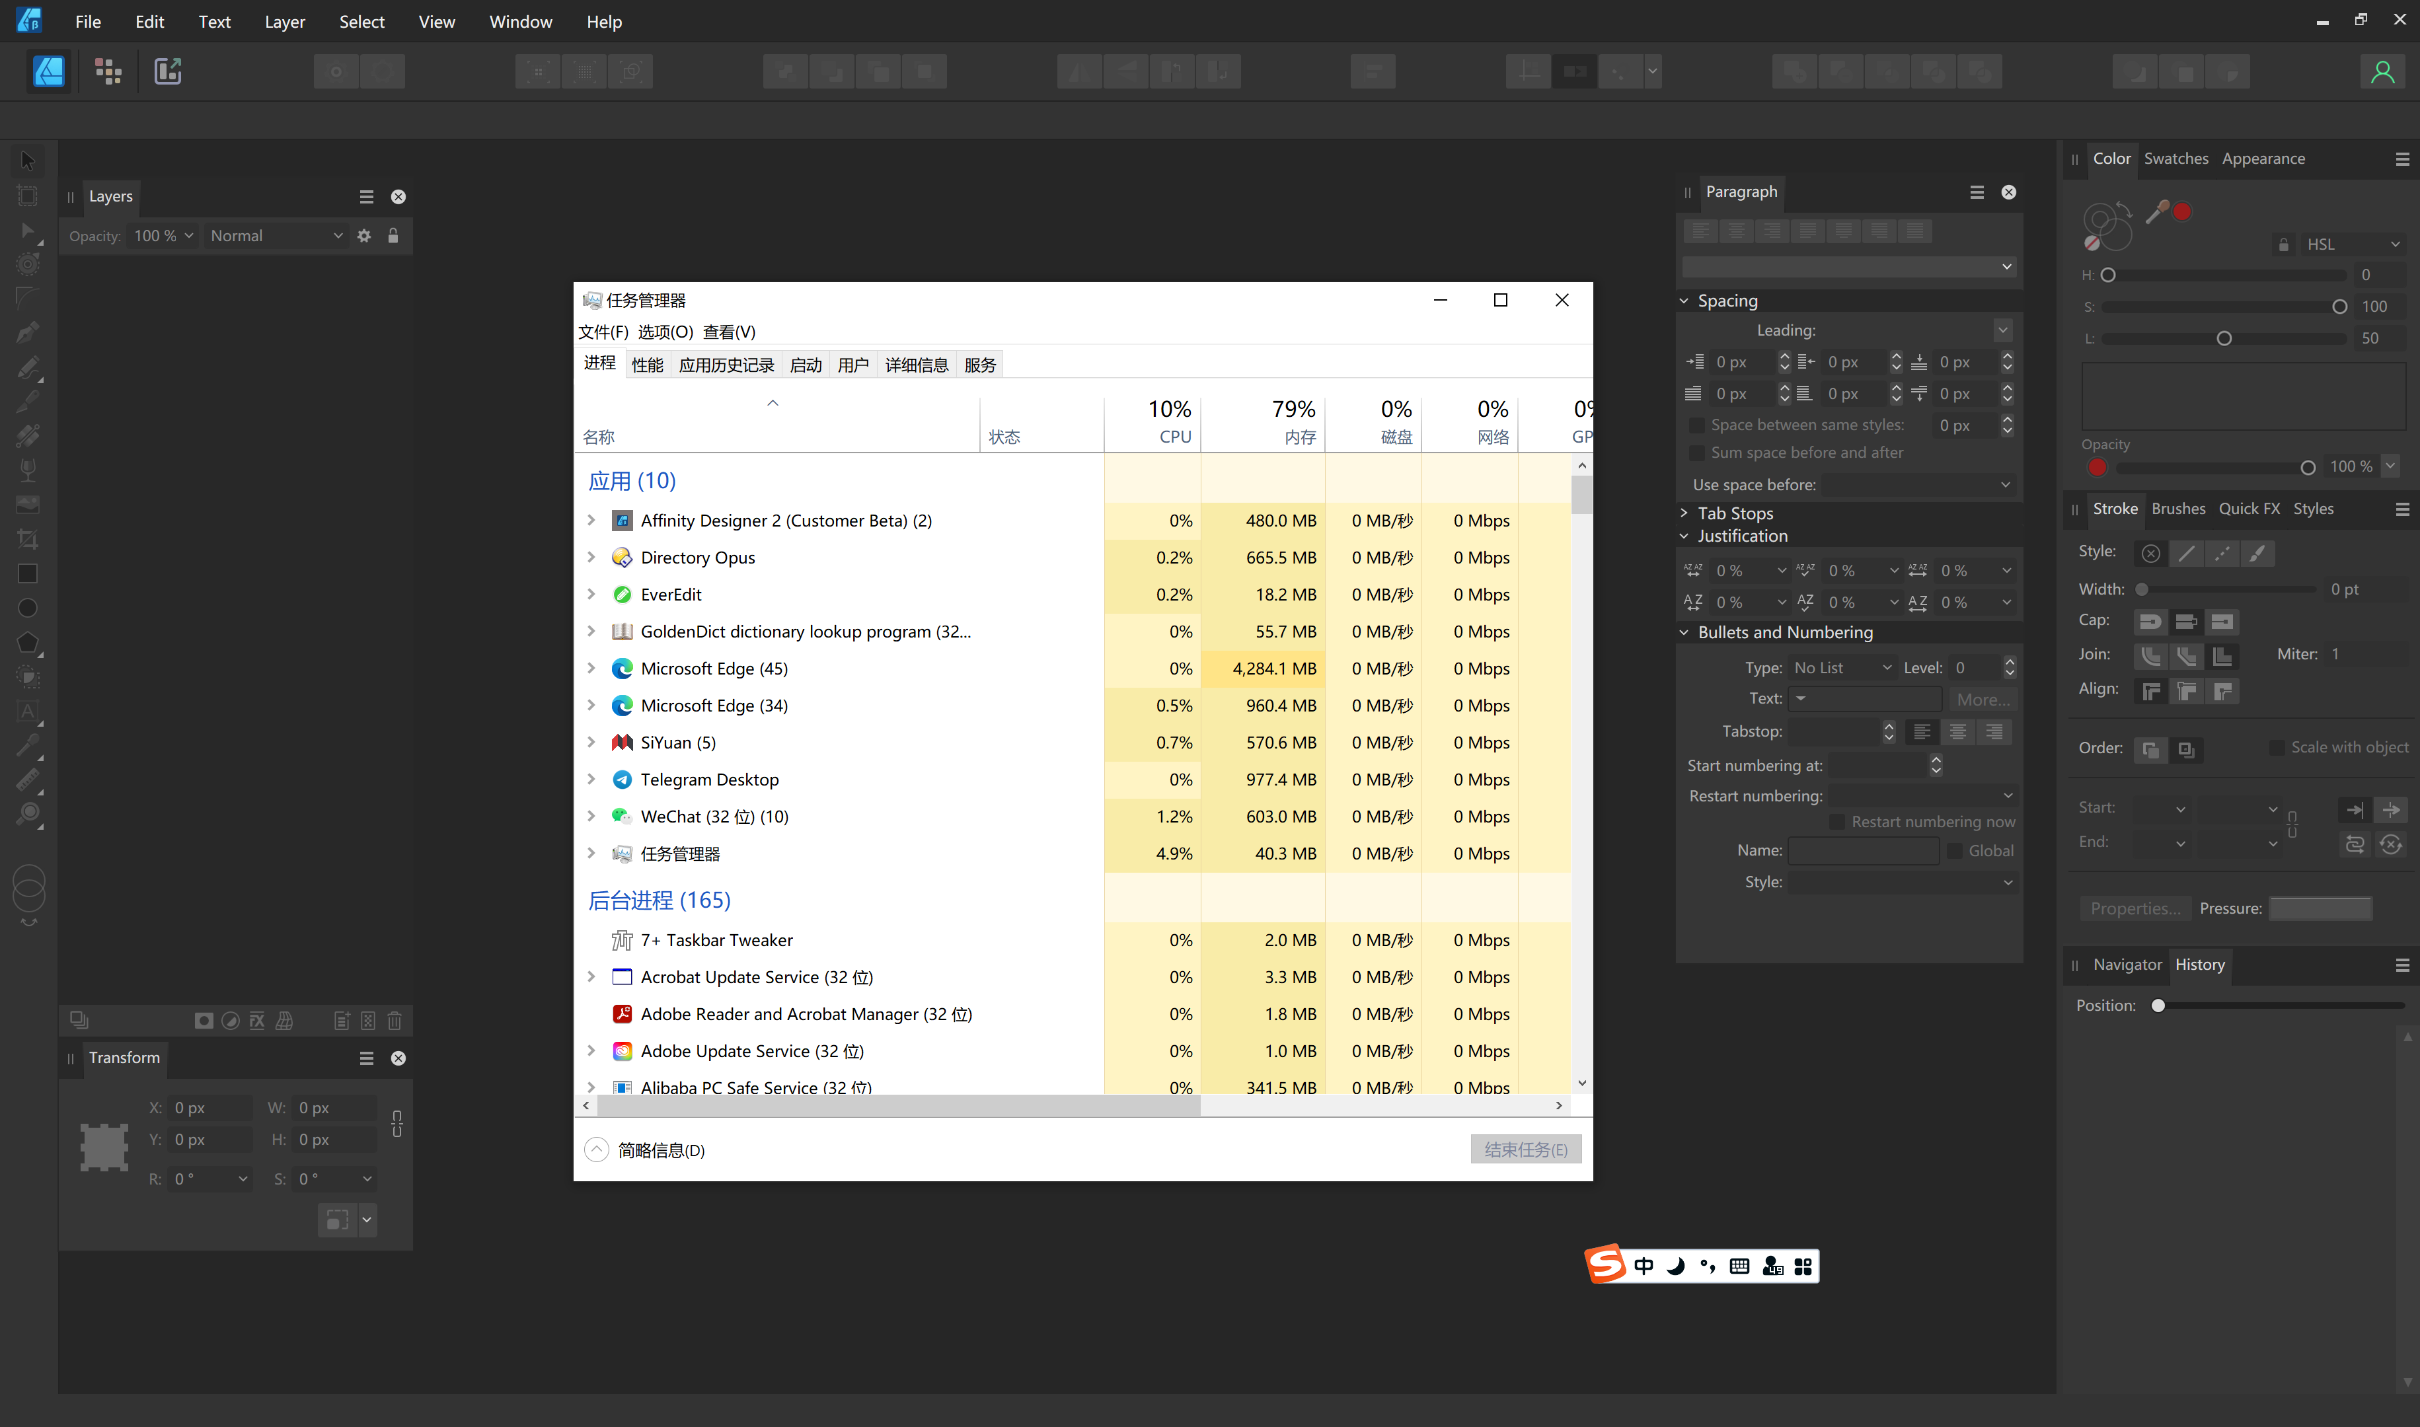Expand the Tab Stops section
The image size is (2420, 1427).
(1684, 513)
